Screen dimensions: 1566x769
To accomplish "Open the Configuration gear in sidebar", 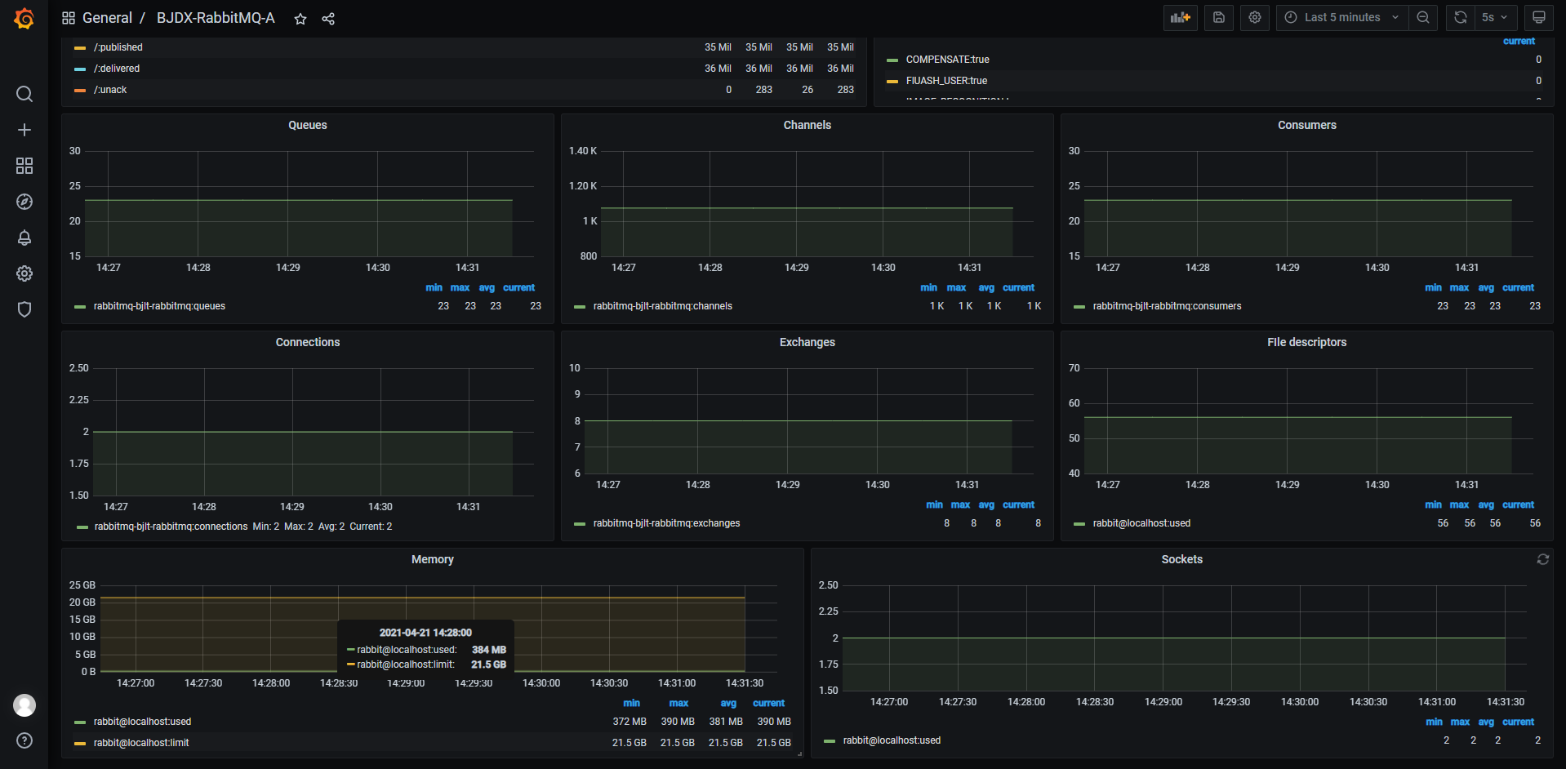I will click(x=24, y=273).
